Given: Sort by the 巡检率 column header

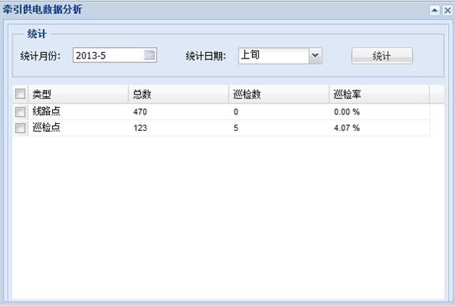Looking at the screenshot, I should coord(379,94).
